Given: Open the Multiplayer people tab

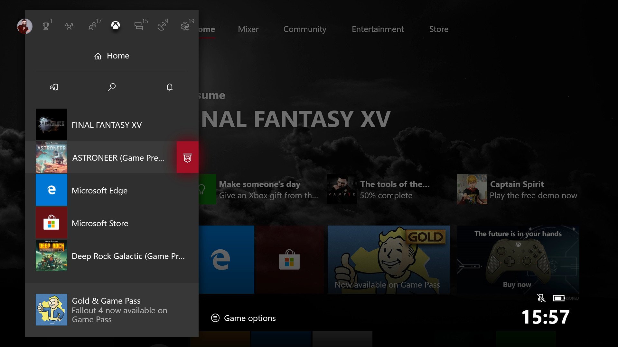Looking at the screenshot, I should 69,26.
